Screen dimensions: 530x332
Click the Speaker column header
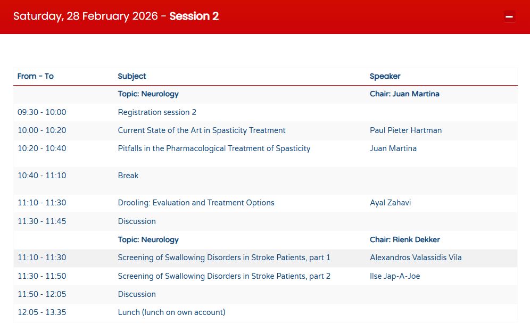click(x=385, y=76)
